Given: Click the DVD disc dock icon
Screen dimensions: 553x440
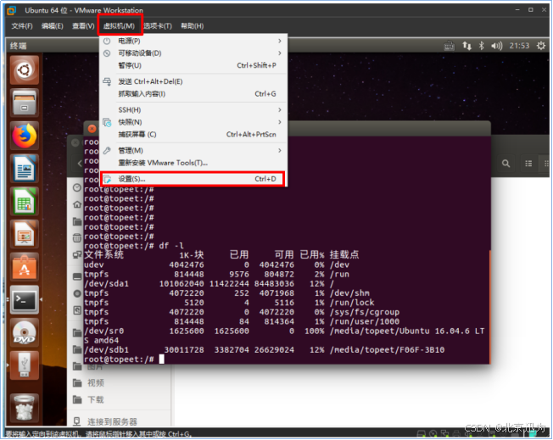Looking at the screenshot, I should coord(24,333).
